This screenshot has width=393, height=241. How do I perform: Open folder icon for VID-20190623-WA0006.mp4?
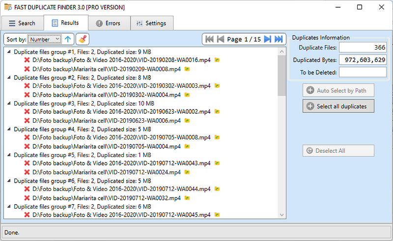pyautogui.click(x=187, y=121)
